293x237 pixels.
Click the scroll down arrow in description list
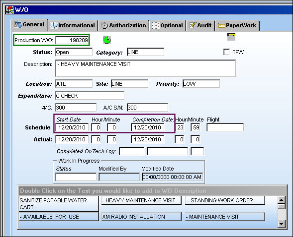pyautogui.click(x=281, y=224)
